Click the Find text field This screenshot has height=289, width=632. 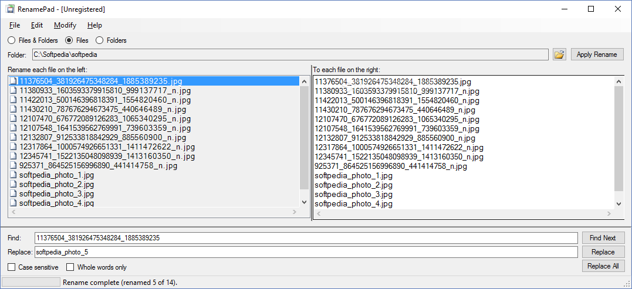pyautogui.click(x=306, y=238)
